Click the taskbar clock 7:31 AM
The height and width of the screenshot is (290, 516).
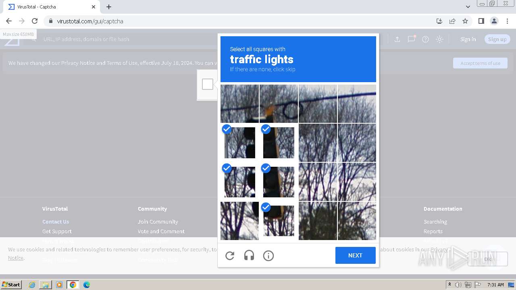click(495, 285)
